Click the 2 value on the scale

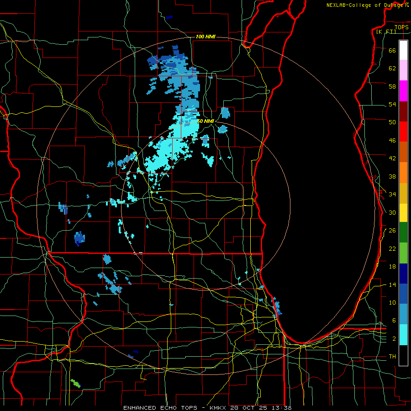click(x=394, y=338)
